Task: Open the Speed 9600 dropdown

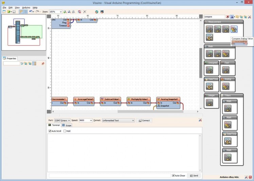Action: [x=86, y=120]
